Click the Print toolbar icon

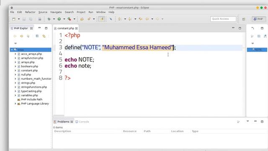click(x=40, y=19)
